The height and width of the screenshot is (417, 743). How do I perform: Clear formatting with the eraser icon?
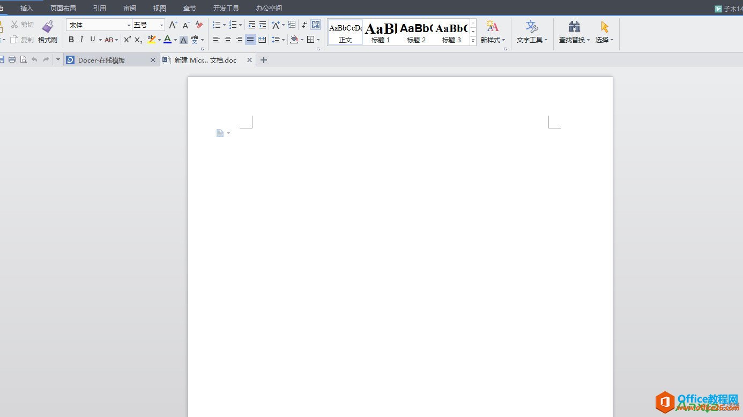tap(199, 25)
